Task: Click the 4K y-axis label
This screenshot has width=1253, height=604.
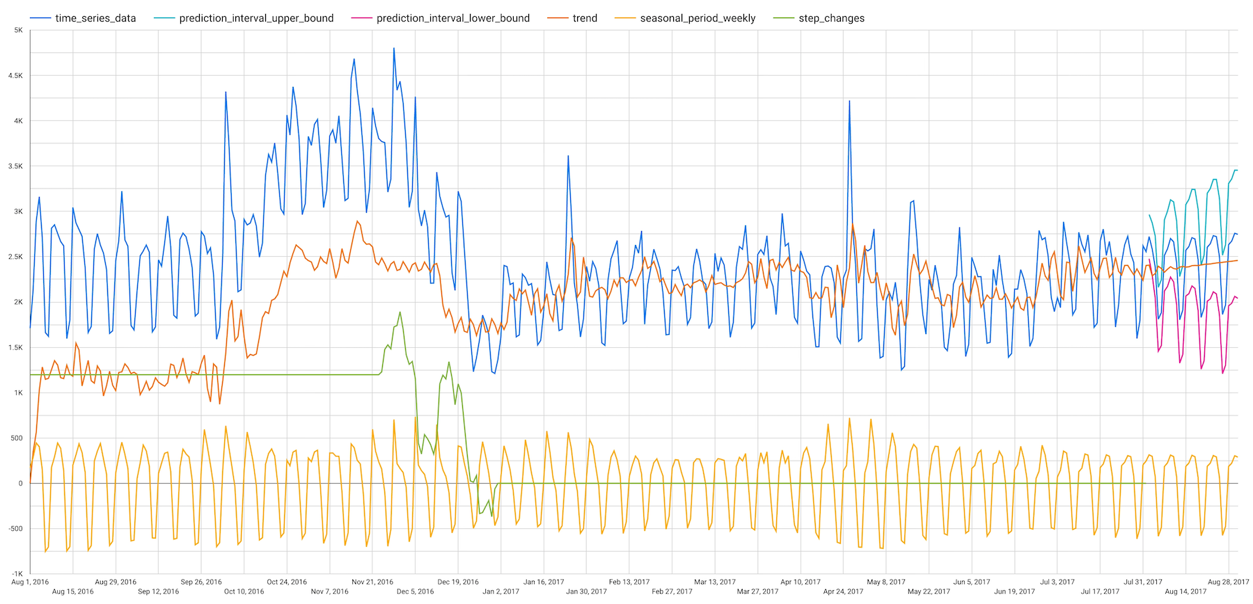Action: 18,121
